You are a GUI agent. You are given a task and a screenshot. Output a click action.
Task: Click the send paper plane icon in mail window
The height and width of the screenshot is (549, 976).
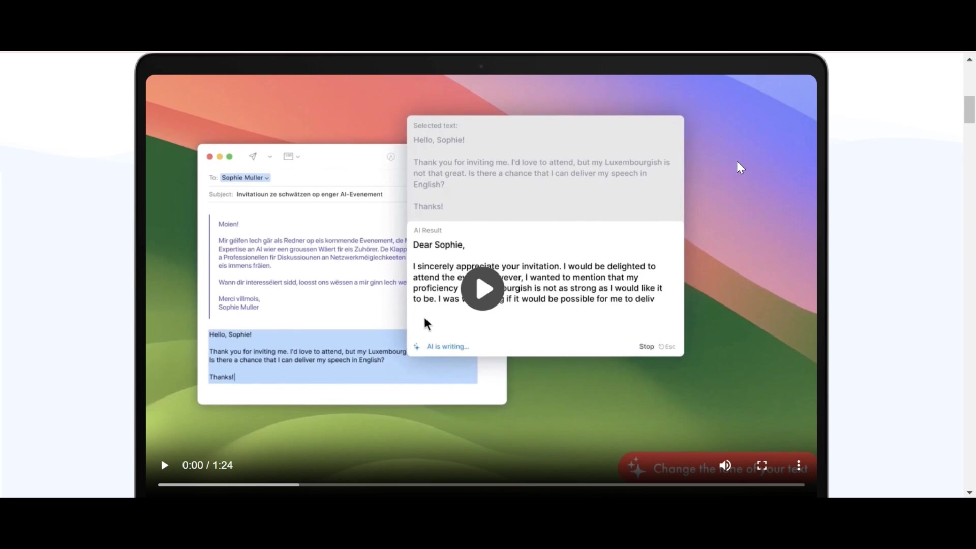253,156
